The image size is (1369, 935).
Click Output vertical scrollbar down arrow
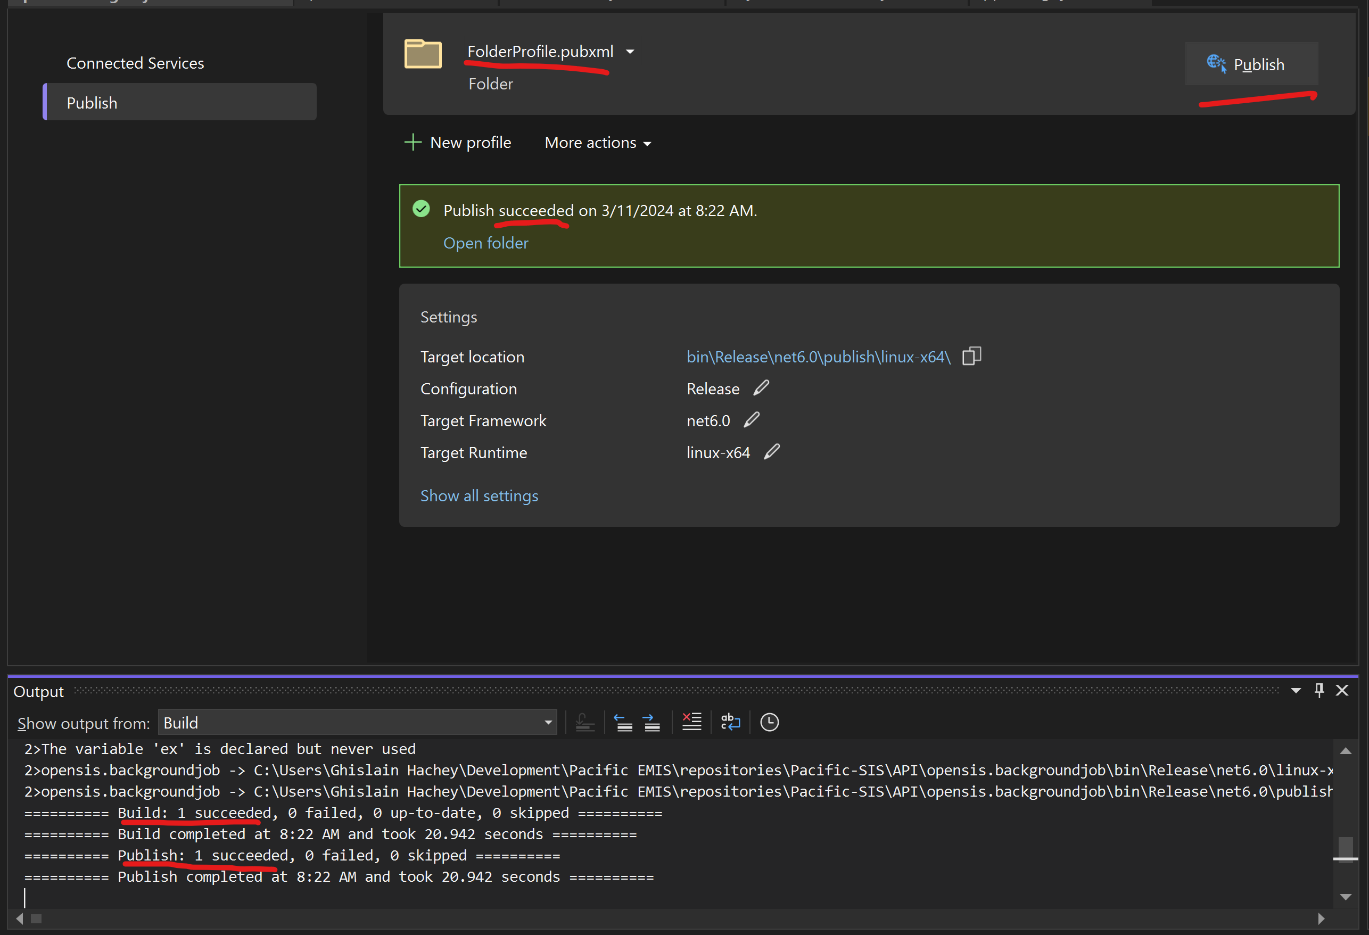(1346, 897)
